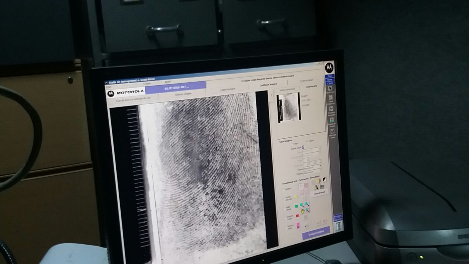The image size is (469, 264).
Task: Click the barcode-style enhancement icon
Action: point(322,187)
